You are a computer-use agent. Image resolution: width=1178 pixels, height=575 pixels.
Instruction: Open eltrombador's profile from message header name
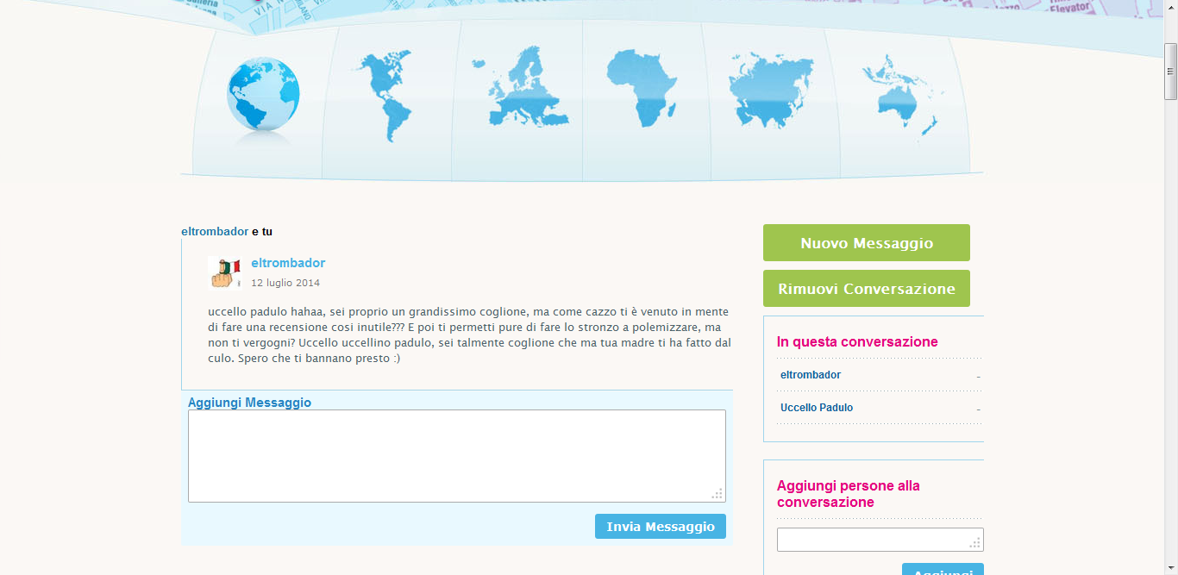(288, 263)
